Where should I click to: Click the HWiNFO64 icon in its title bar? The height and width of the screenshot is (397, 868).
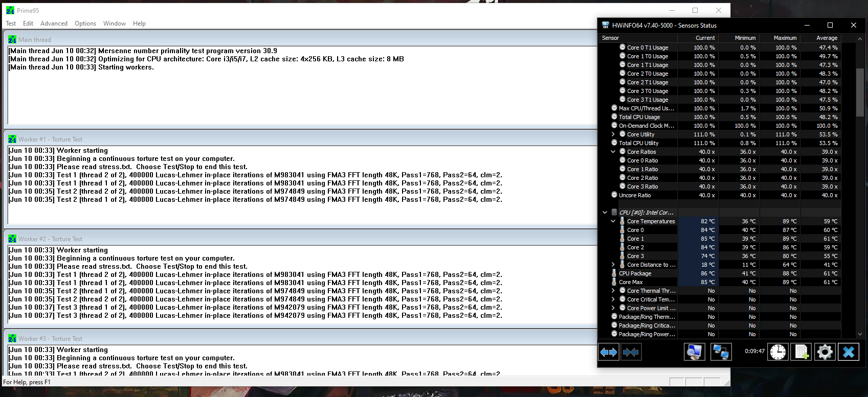(606, 25)
